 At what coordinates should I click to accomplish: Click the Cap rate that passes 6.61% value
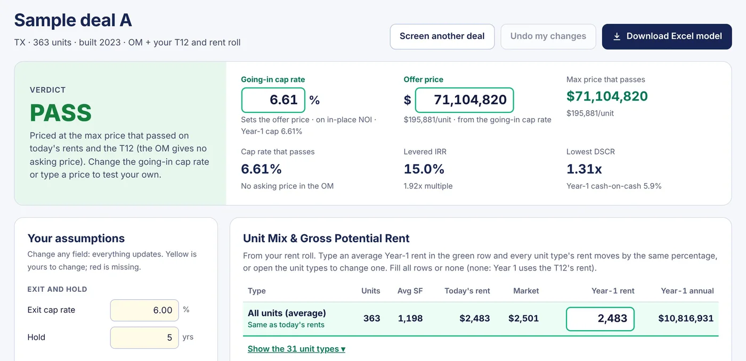[261, 169]
